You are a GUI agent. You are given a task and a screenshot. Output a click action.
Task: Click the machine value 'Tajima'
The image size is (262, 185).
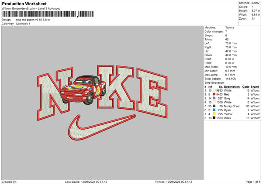click(x=230, y=27)
